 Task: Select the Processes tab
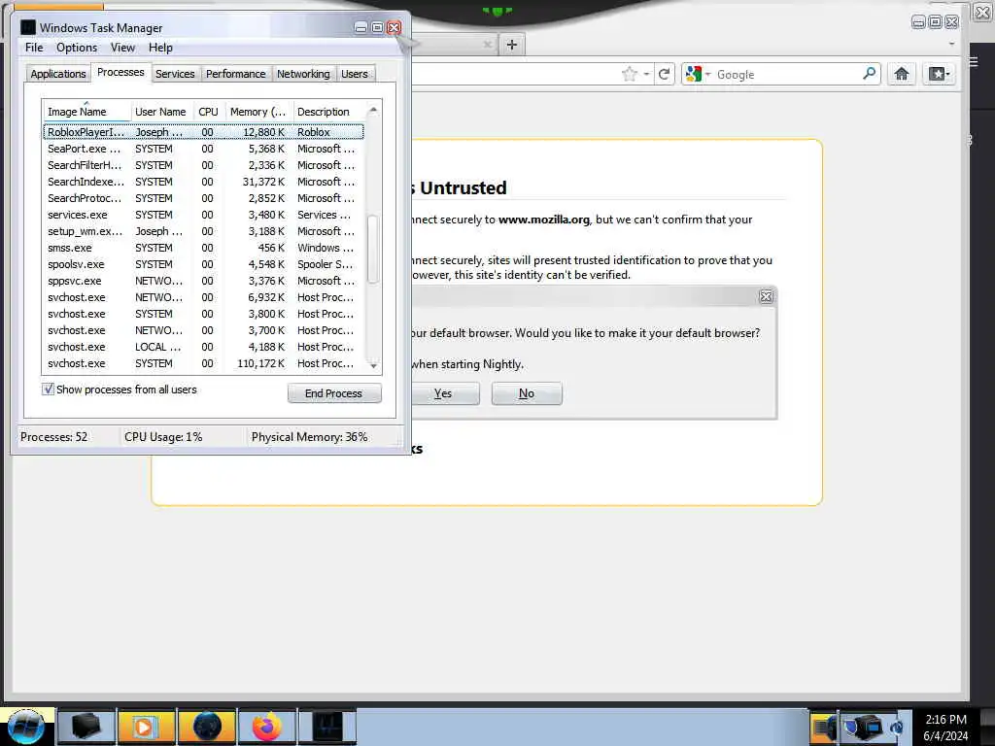pos(120,72)
